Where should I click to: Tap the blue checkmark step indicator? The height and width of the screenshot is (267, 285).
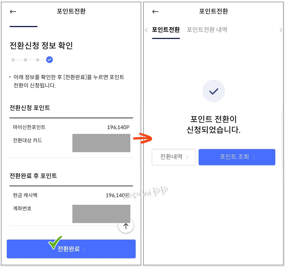(49, 60)
